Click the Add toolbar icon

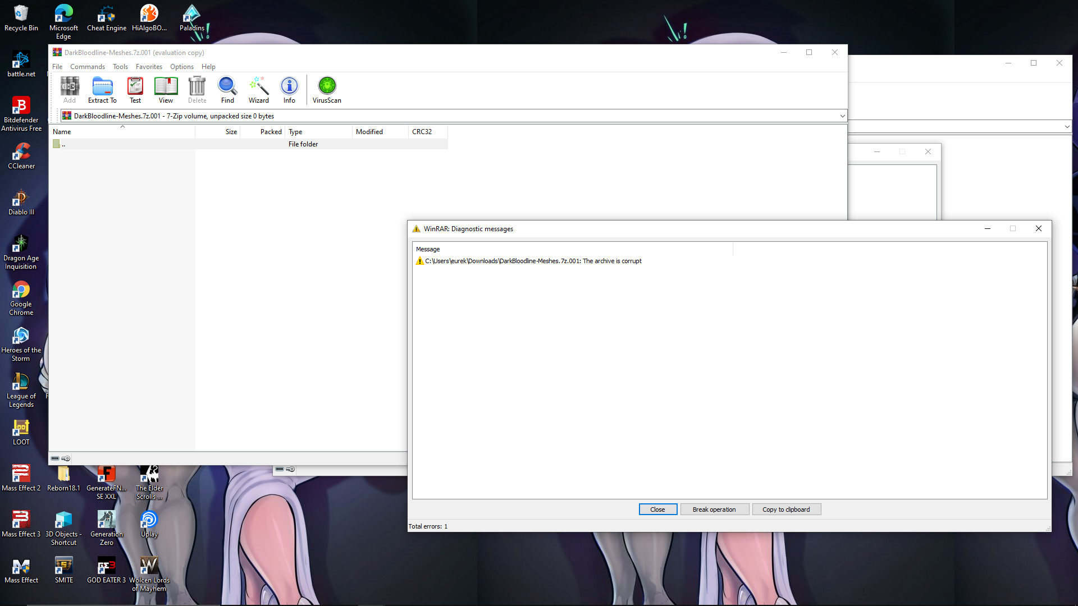click(x=70, y=90)
